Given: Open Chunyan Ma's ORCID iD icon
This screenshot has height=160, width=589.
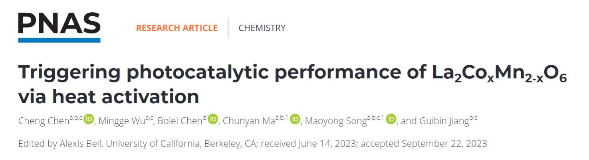Looking at the screenshot, I should tap(295, 119).
